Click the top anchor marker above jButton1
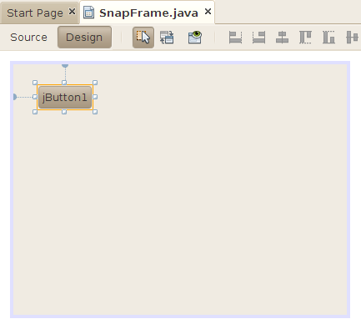361x329 pixels. pos(65,66)
